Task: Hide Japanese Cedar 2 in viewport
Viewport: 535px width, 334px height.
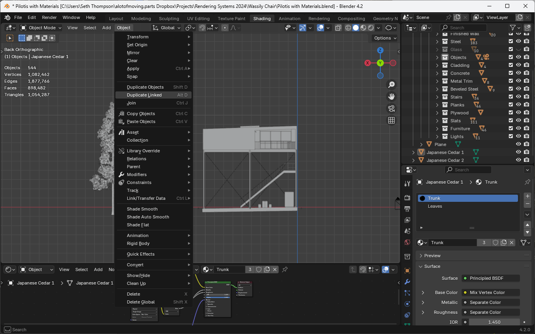Action: (518, 160)
